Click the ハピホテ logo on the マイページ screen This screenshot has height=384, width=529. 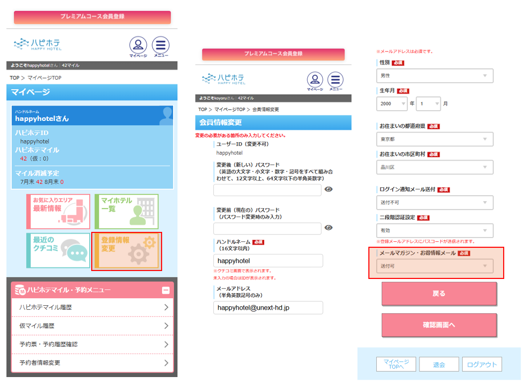[x=38, y=44]
